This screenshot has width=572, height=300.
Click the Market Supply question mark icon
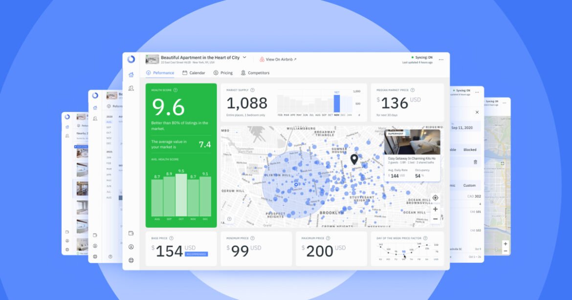pyautogui.click(x=254, y=90)
